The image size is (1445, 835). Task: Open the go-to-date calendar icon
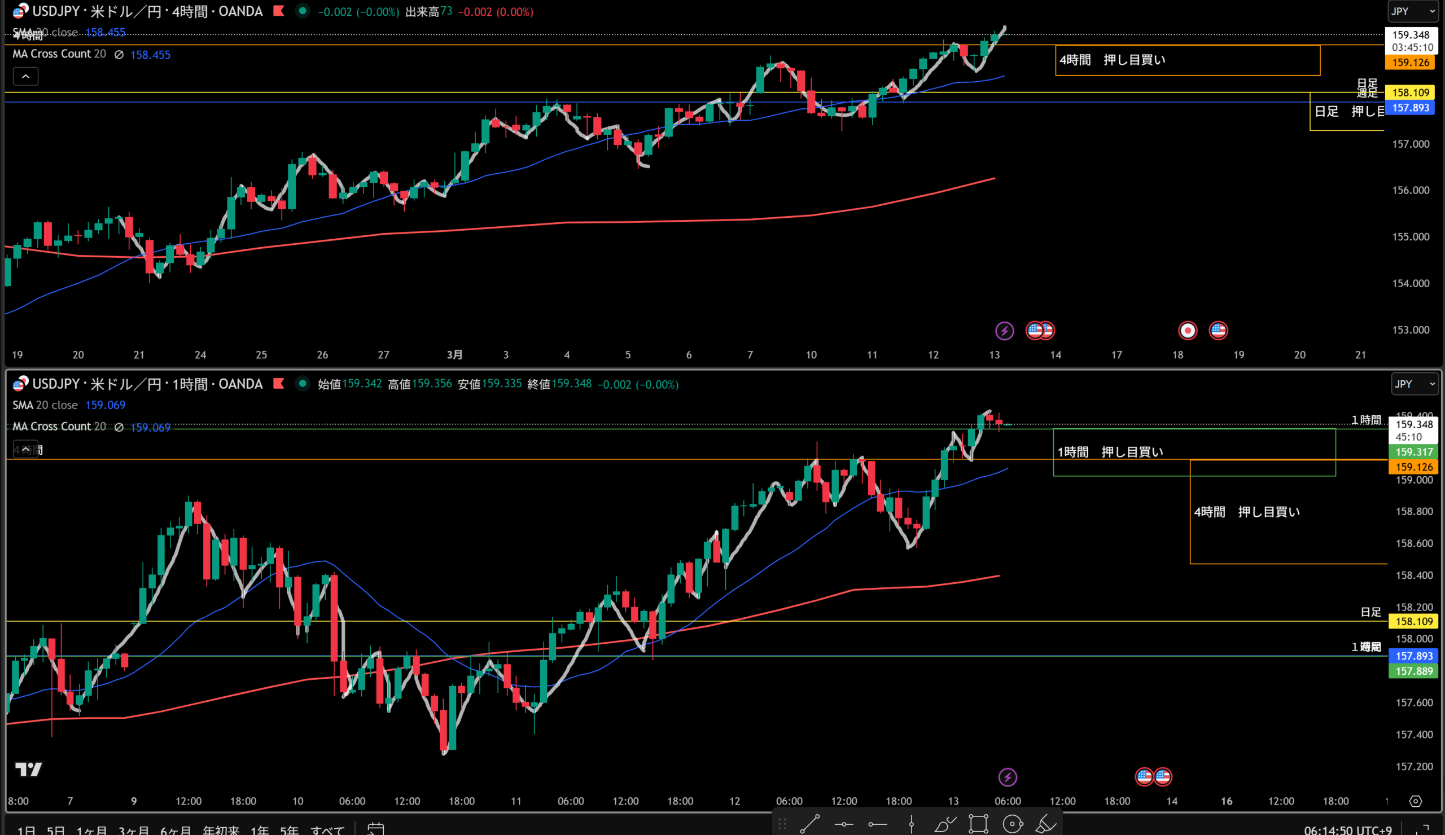375,829
